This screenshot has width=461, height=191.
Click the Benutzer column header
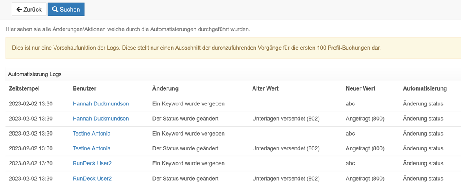pos(84,88)
